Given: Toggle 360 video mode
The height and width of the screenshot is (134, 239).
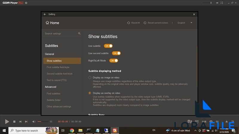Looking at the screenshot, I should coord(197,121).
